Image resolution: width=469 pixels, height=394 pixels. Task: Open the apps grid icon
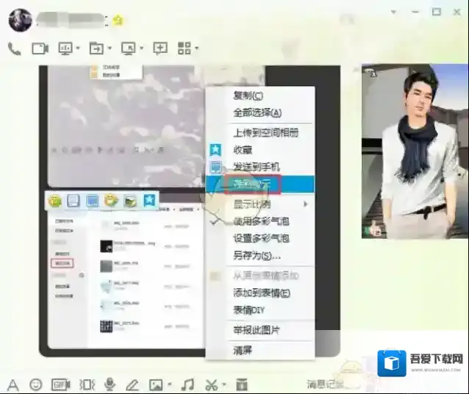pyautogui.click(x=185, y=48)
